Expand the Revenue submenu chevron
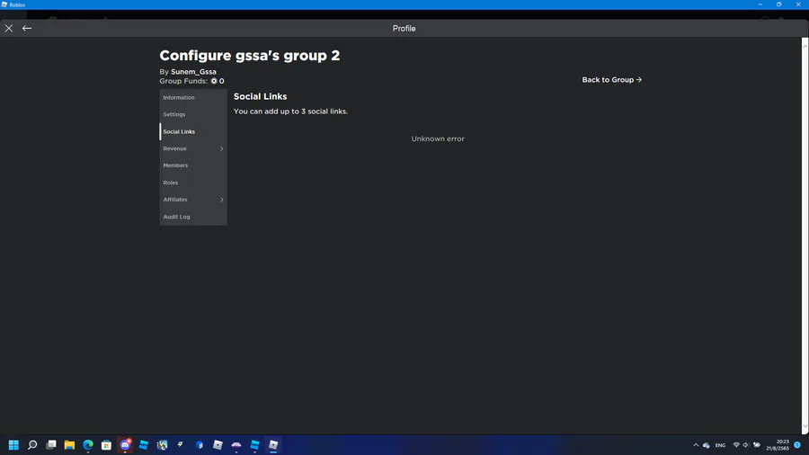This screenshot has height=455, width=809. pyautogui.click(x=222, y=148)
